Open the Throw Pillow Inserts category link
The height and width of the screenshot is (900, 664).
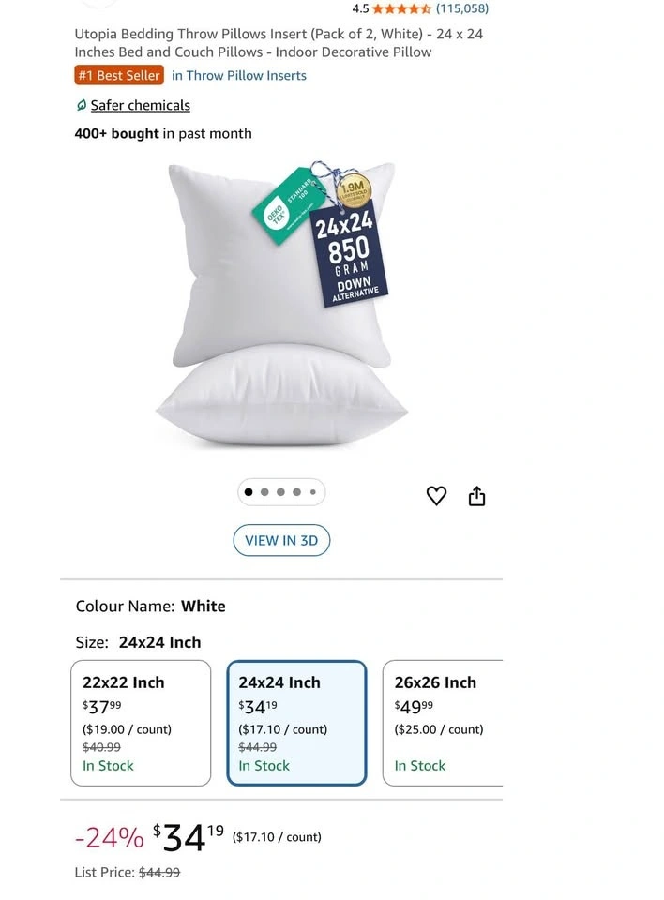(239, 75)
